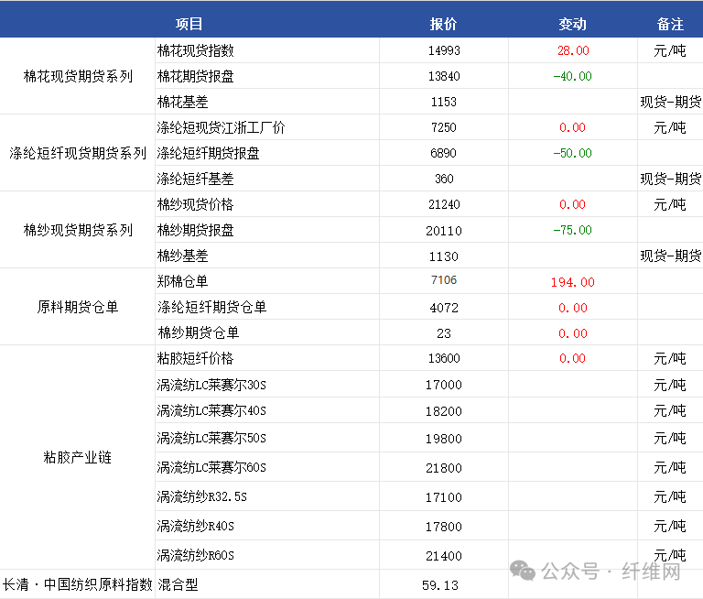Click the price value 14993
The height and width of the screenshot is (599, 703).
click(444, 50)
